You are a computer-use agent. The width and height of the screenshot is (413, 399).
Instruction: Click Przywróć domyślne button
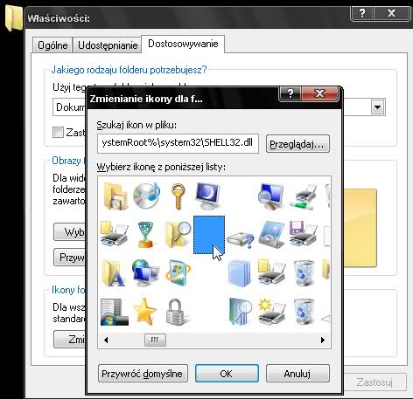143,374
